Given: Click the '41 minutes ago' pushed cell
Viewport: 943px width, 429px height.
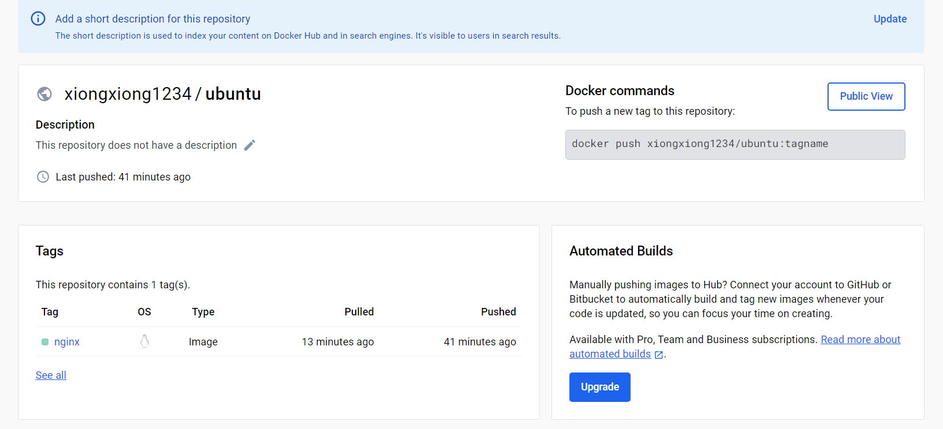Looking at the screenshot, I should pos(480,342).
